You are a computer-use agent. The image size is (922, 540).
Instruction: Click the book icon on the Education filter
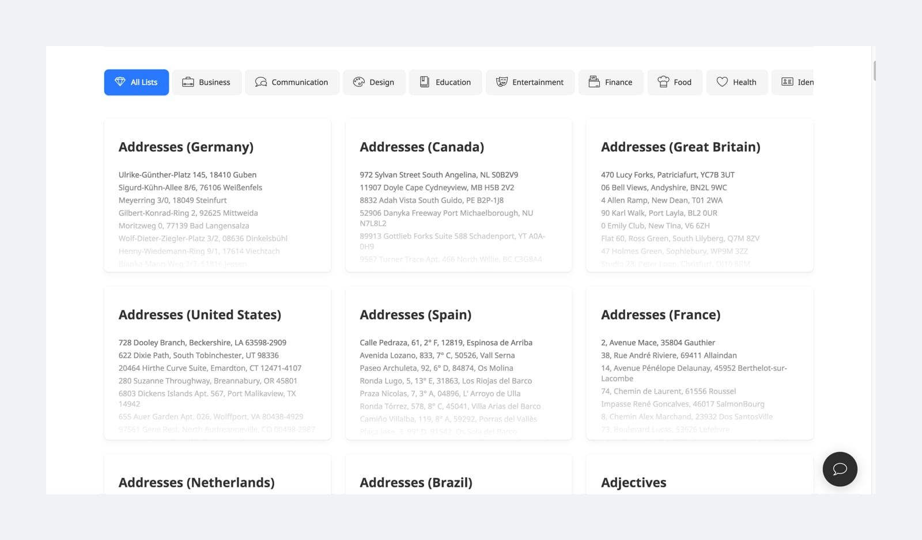point(424,82)
